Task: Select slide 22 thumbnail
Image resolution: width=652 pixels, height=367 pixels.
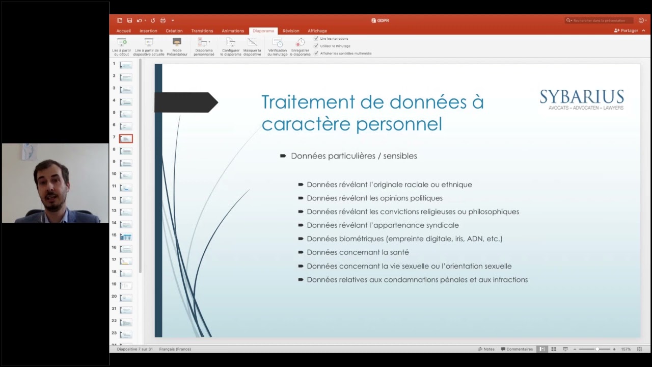Action: click(126, 322)
